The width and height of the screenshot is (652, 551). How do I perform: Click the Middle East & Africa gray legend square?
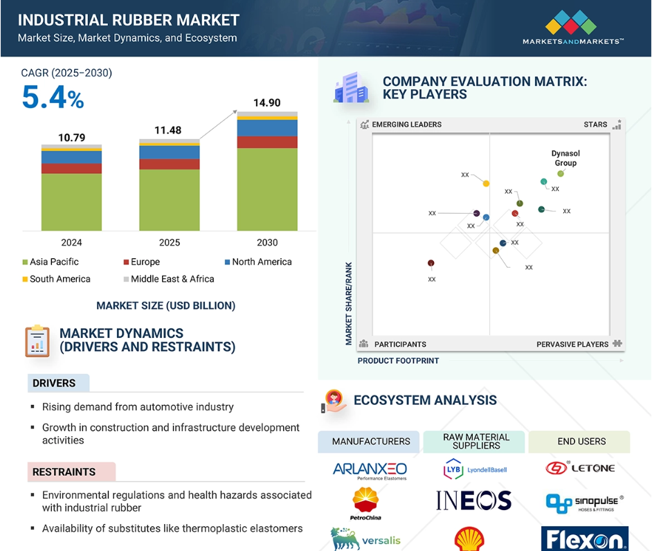point(126,279)
